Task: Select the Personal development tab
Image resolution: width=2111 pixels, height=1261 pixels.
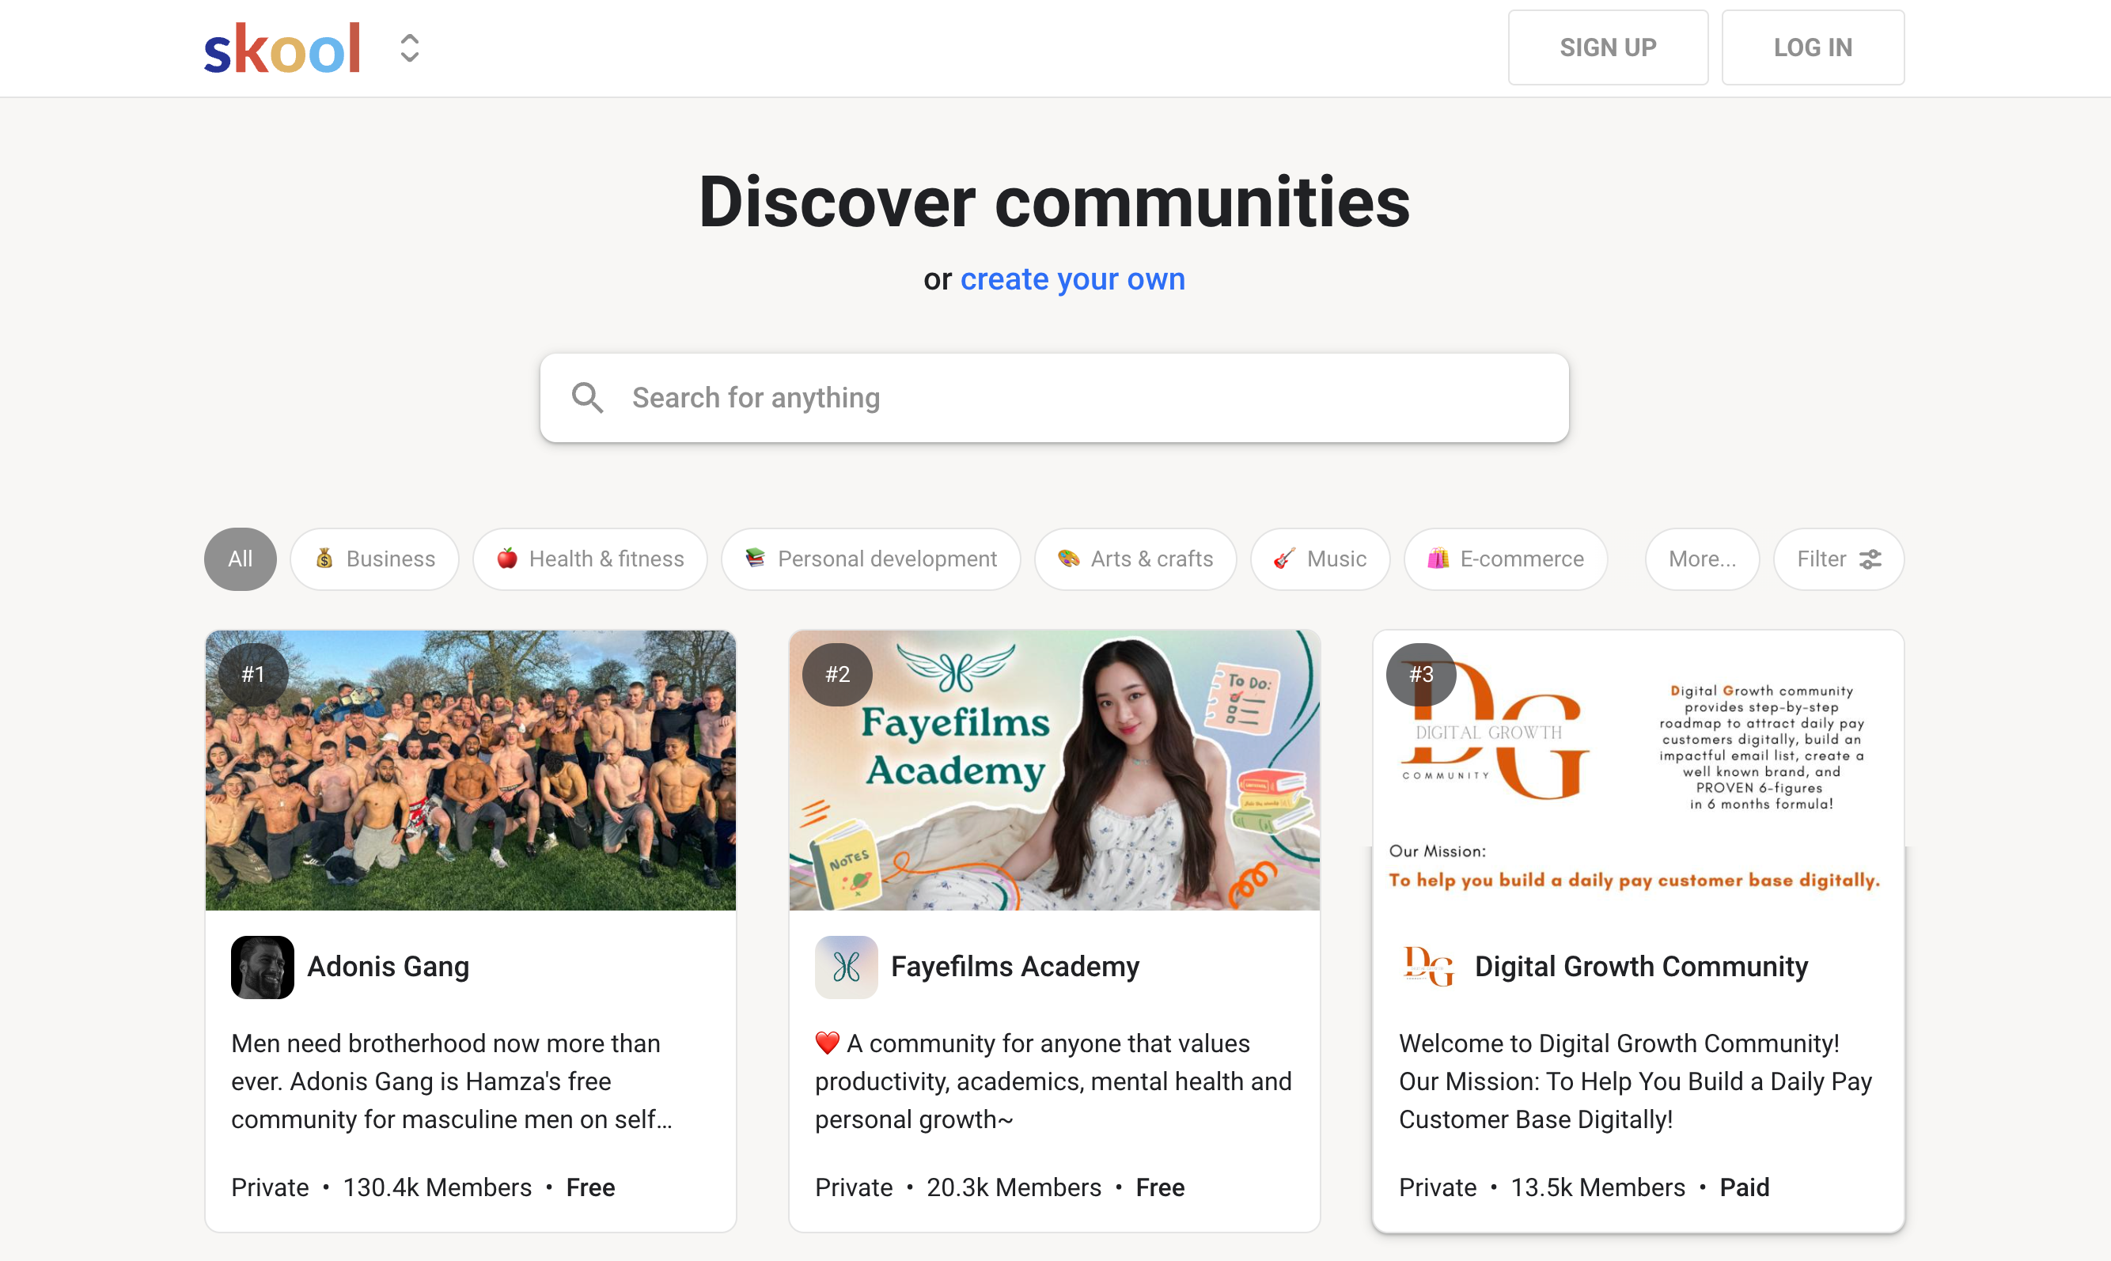Action: (871, 559)
